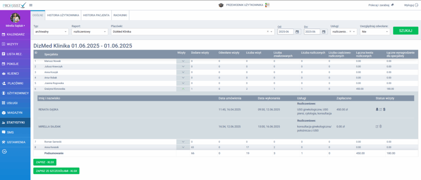421x180 pixels.
Task: Open Ustawienia settings in the sidebar
Action: (15, 142)
